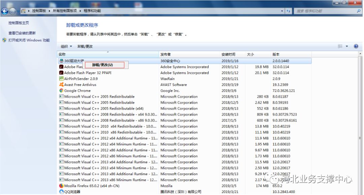Click publisher AVAST Software
Image resolution: width=364 pixels, height=195 pixels.
click(174, 85)
